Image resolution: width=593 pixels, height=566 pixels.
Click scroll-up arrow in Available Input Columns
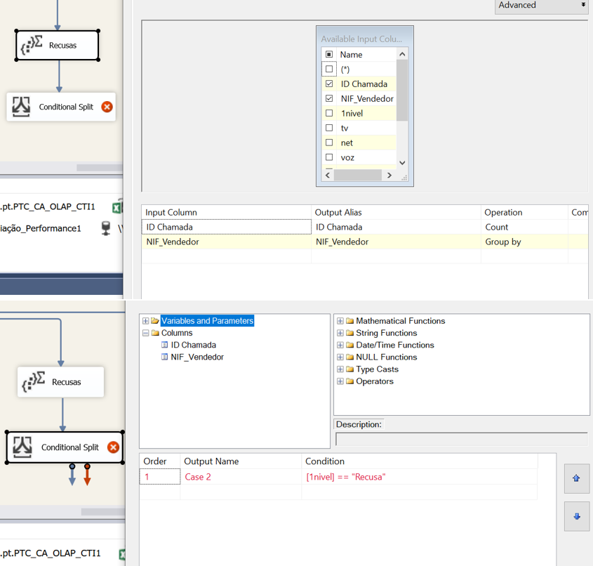tap(402, 55)
